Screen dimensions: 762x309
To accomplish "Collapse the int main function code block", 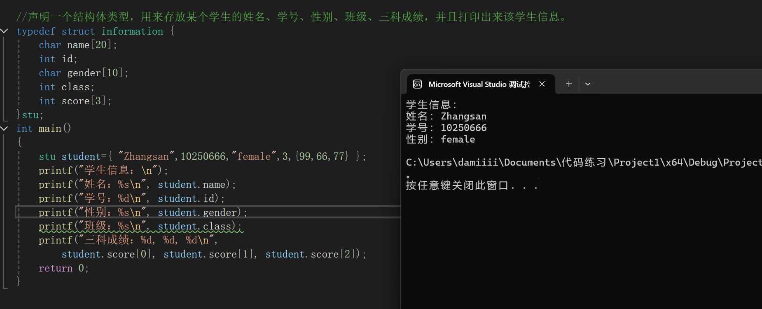I will tap(5, 128).
